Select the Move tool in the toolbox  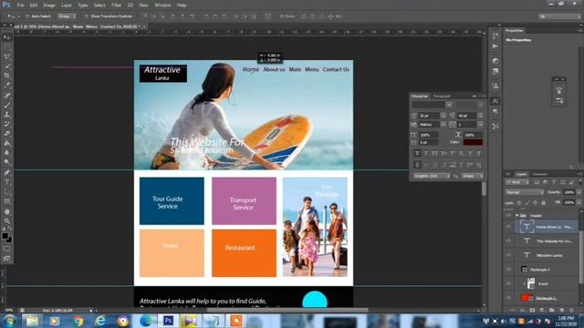pyautogui.click(x=6, y=37)
